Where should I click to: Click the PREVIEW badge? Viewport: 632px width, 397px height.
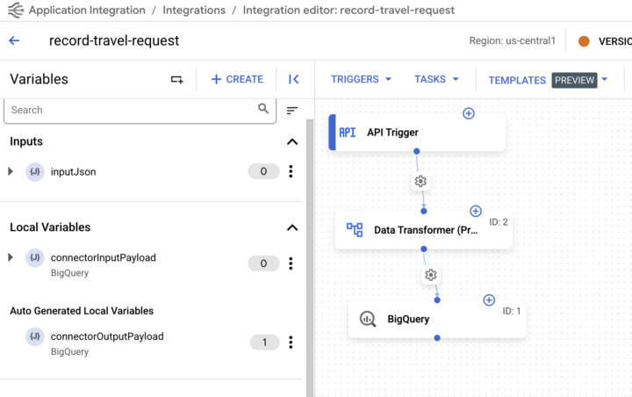click(574, 80)
